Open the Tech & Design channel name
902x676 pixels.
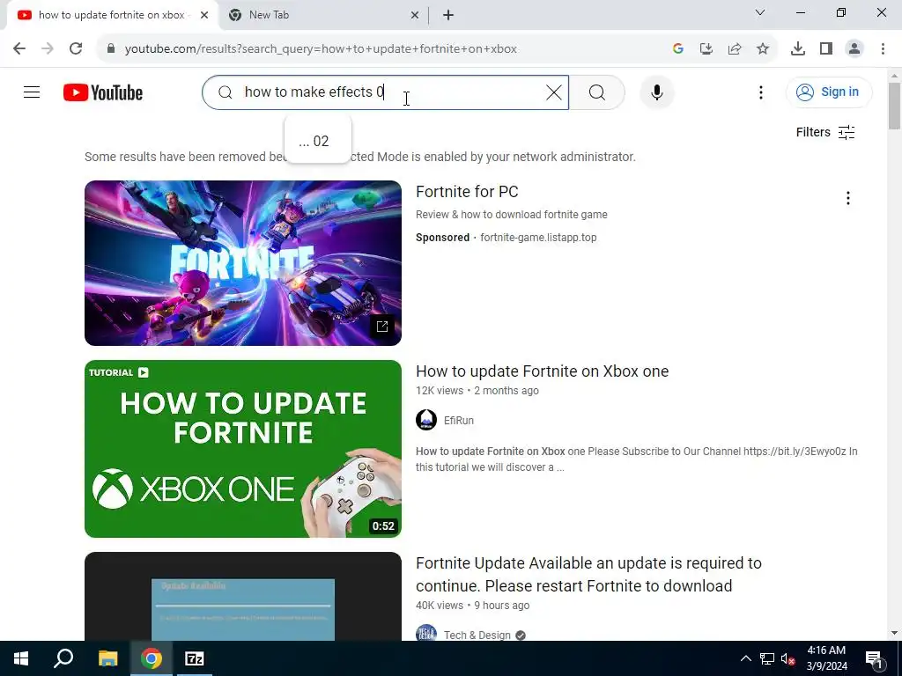477,635
